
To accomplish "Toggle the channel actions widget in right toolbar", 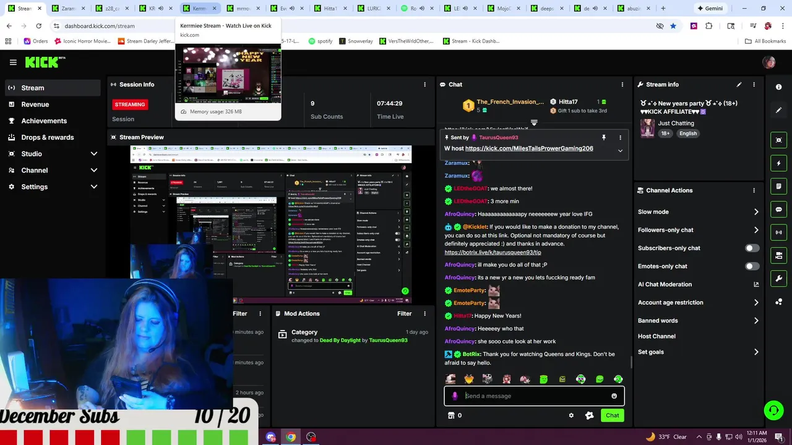I will pos(779,255).
